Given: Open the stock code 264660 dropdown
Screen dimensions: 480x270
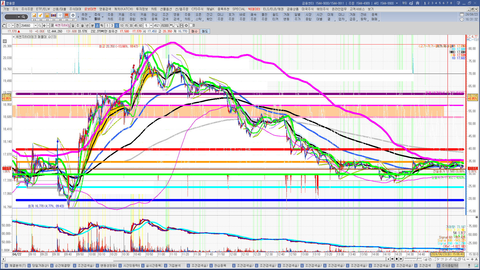Looking at the screenshot, I should pyautogui.click(x=35, y=25).
